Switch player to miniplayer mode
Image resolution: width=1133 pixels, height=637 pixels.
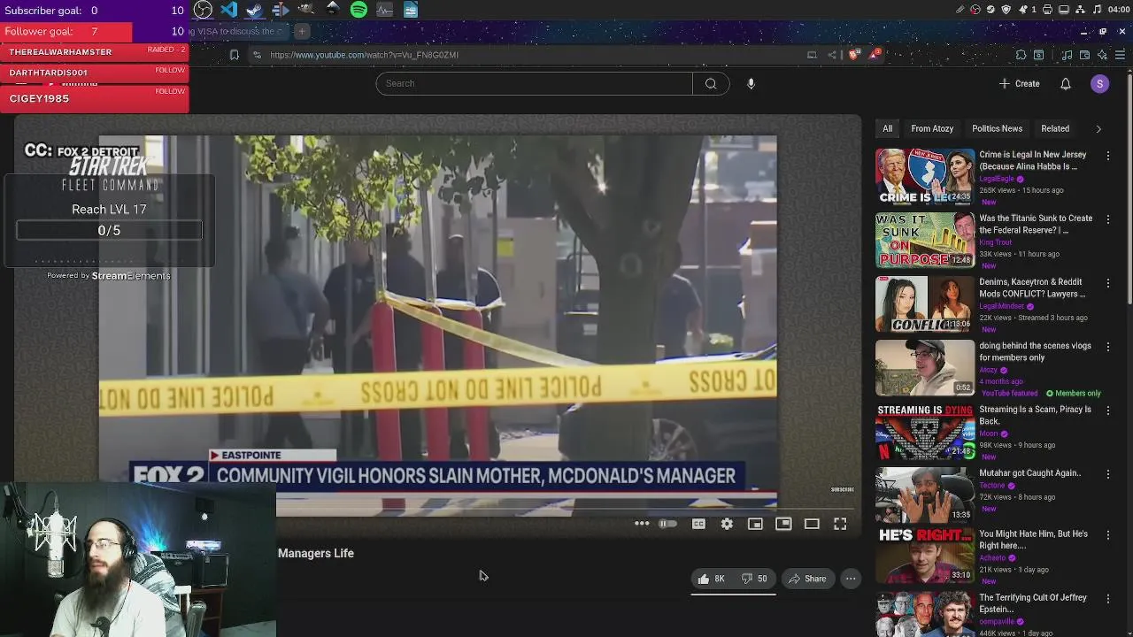click(x=755, y=524)
